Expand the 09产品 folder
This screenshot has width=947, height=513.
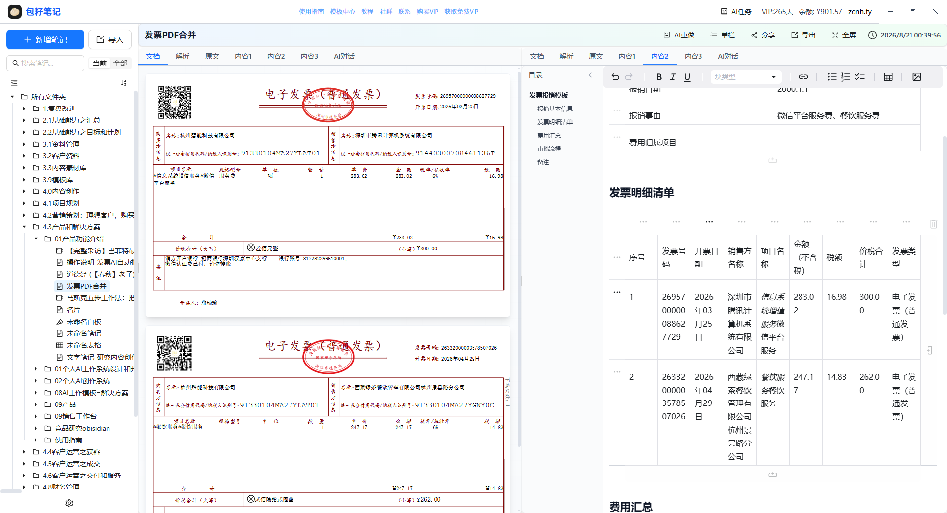pyautogui.click(x=36, y=404)
